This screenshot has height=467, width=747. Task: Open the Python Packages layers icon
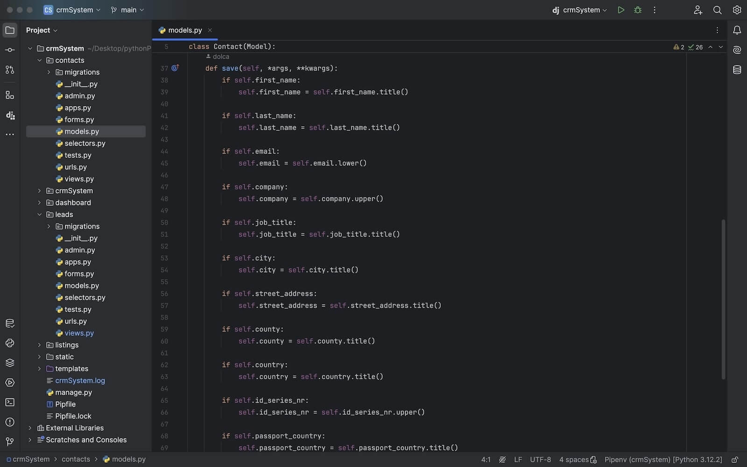pyautogui.click(x=10, y=363)
